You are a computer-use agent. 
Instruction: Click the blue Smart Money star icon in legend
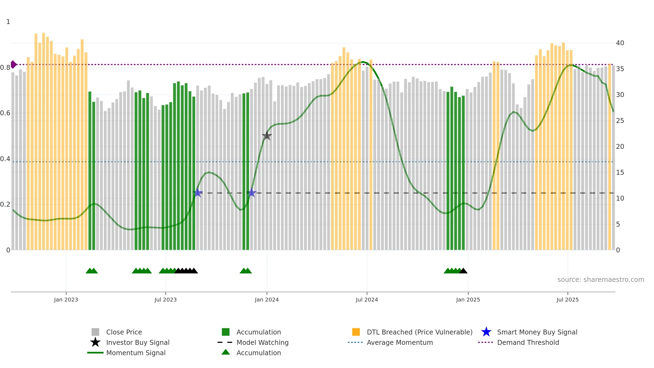coord(486,332)
